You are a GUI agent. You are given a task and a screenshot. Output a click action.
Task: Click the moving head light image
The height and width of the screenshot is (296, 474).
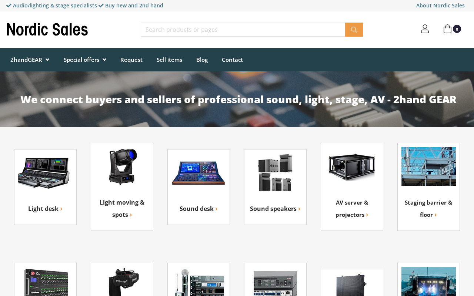click(x=122, y=166)
